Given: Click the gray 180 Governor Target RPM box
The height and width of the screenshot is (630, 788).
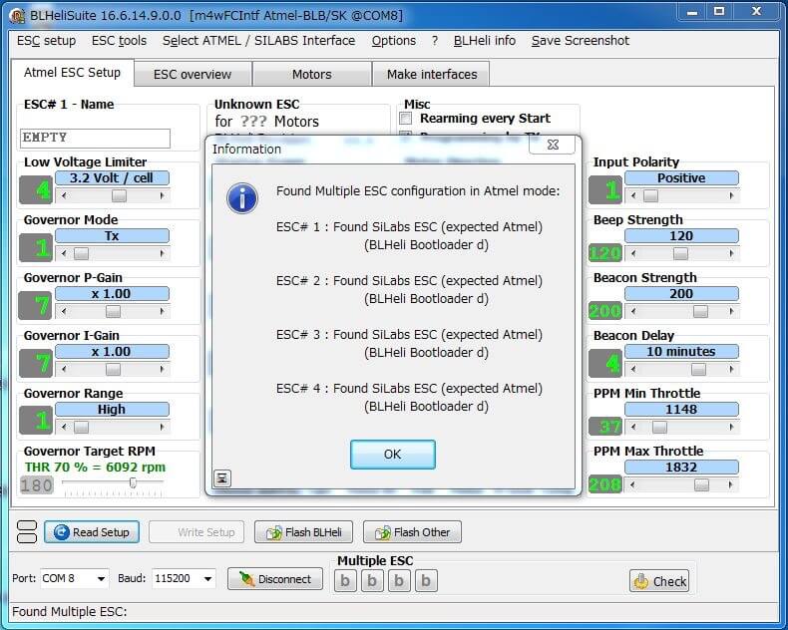Looking at the screenshot, I should pyautogui.click(x=37, y=485).
